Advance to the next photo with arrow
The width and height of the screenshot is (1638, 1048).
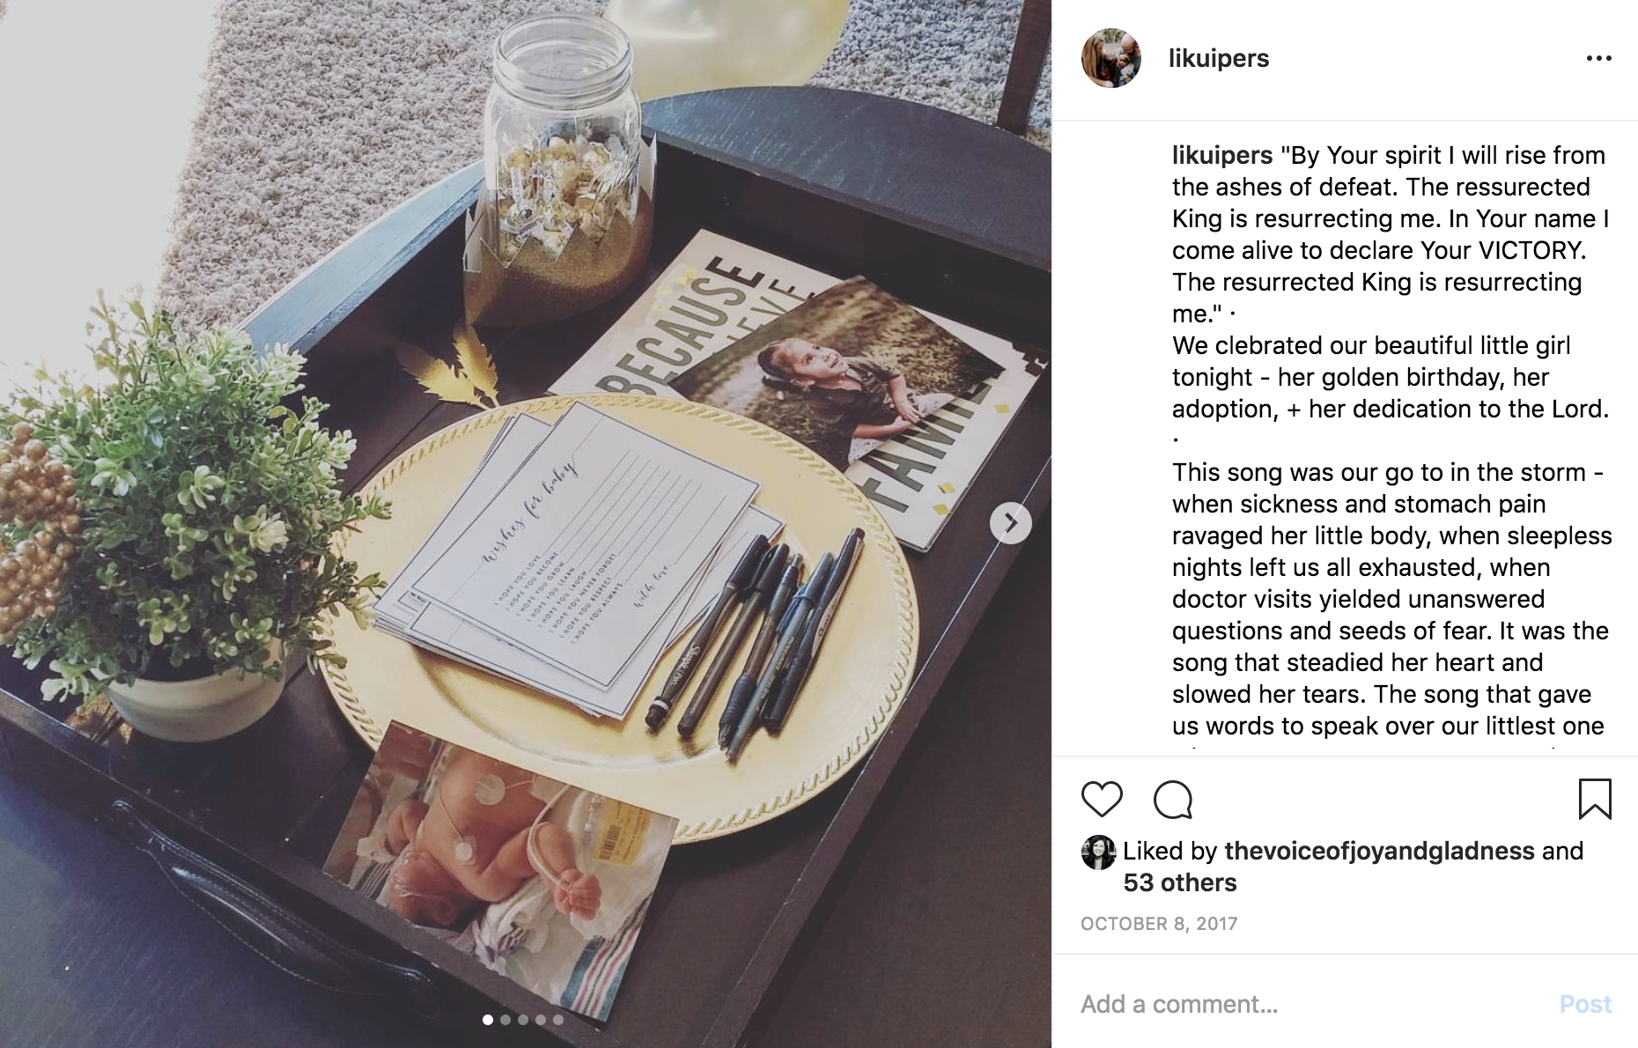(1010, 523)
